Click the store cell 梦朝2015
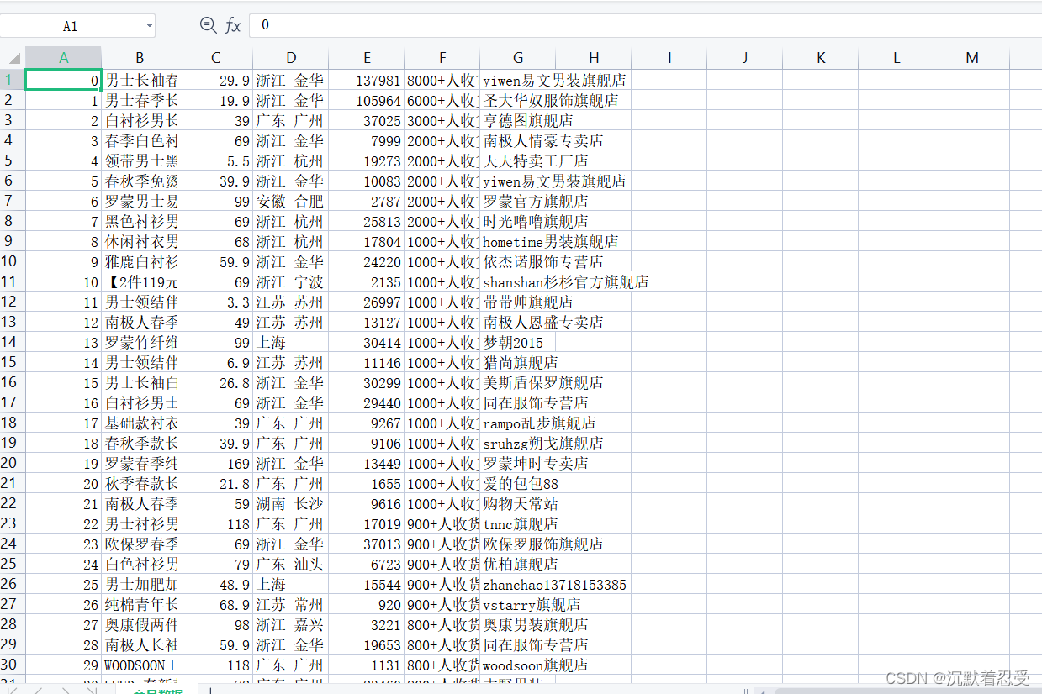 coord(513,342)
